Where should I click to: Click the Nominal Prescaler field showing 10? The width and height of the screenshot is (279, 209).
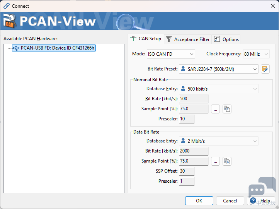187,119
